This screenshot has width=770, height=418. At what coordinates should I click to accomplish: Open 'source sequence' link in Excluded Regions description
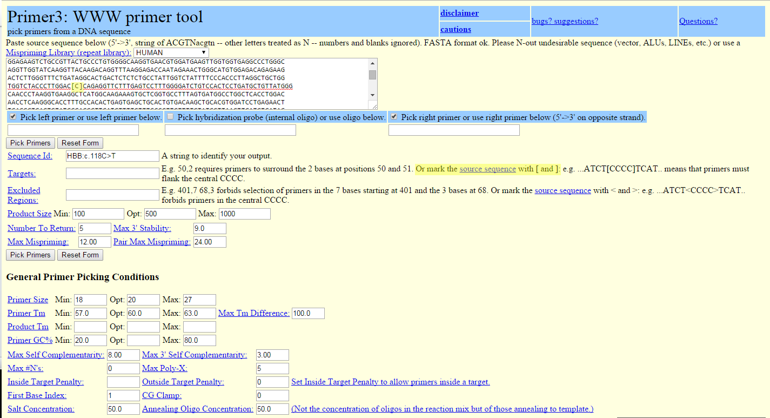point(563,190)
